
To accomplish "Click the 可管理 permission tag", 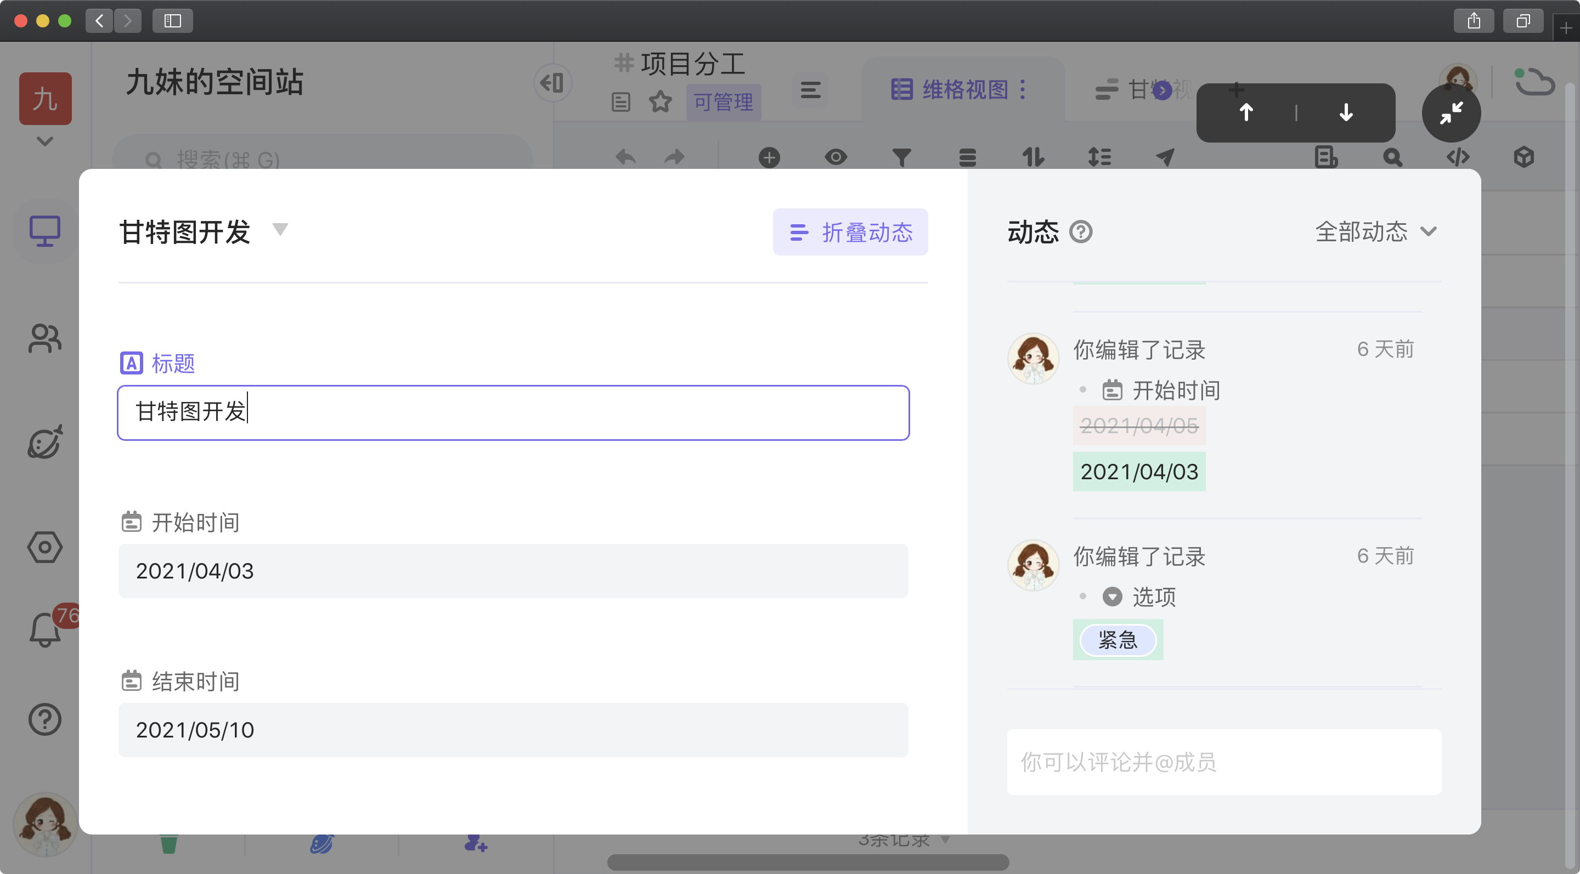I will (723, 102).
